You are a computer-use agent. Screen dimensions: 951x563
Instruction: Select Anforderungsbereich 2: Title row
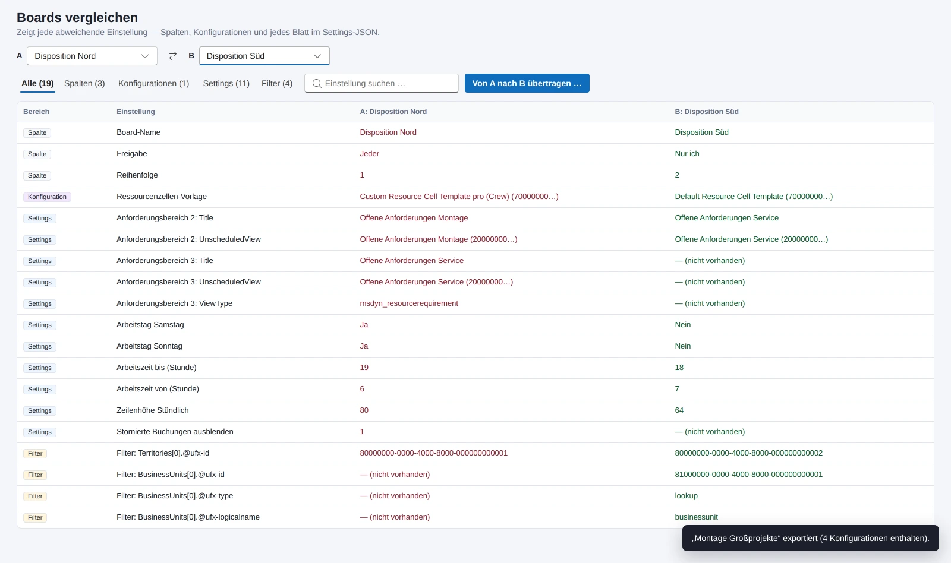coord(475,218)
